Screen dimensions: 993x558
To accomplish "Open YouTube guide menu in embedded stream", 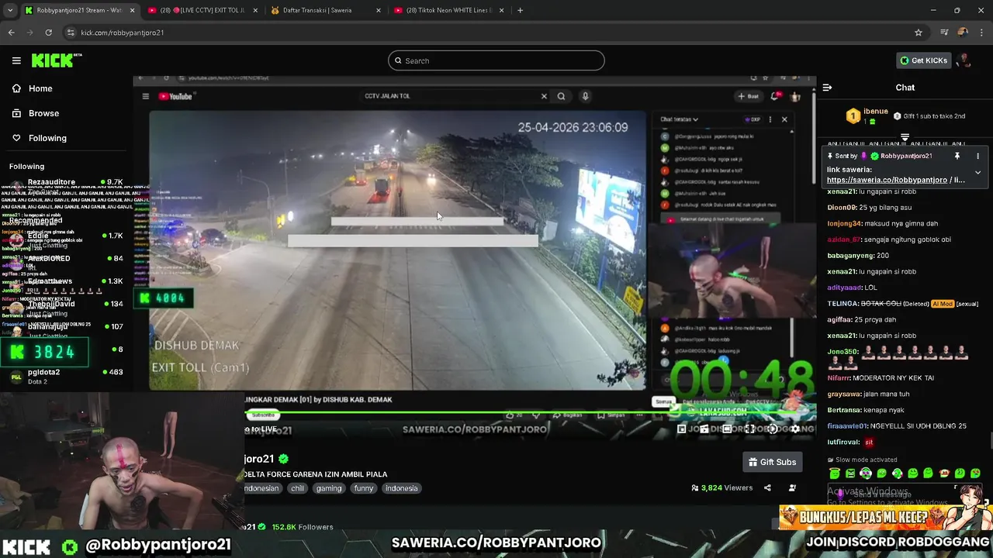I will [x=145, y=96].
